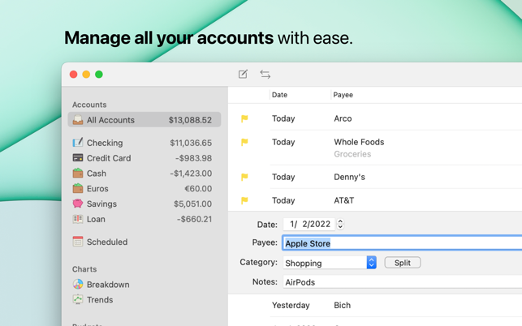This screenshot has width=522, height=326.
Task: Click the Payee column header
Action: (343, 95)
